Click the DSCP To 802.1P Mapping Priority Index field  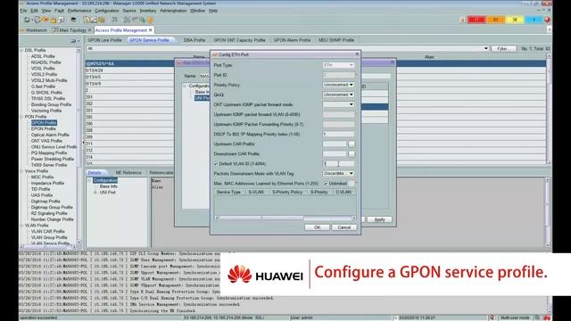[338, 135]
